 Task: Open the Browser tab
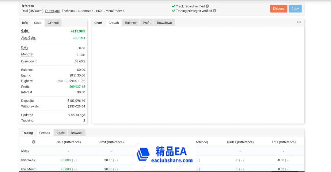(x=77, y=133)
